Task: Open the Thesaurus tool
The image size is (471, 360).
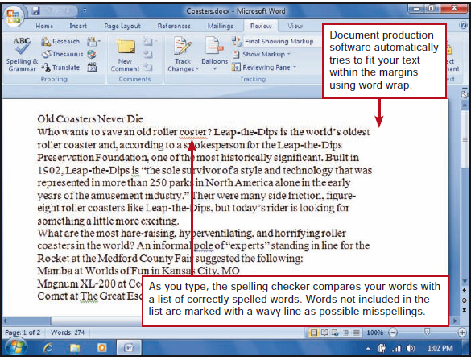Action: click(x=63, y=54)
